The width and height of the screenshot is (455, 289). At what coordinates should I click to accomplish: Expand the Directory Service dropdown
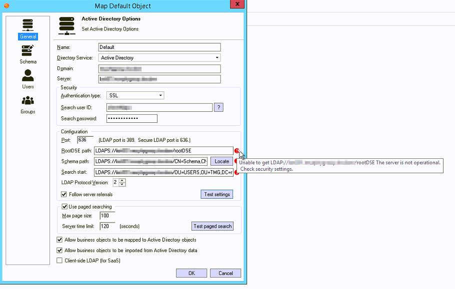point(216,58)
